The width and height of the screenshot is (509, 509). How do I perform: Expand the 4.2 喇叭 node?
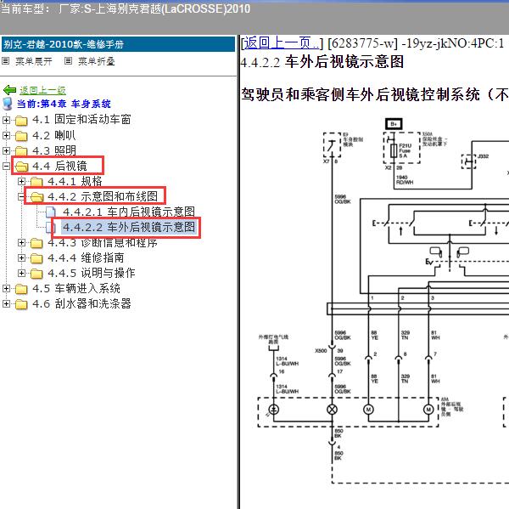[x=6, y=135]
